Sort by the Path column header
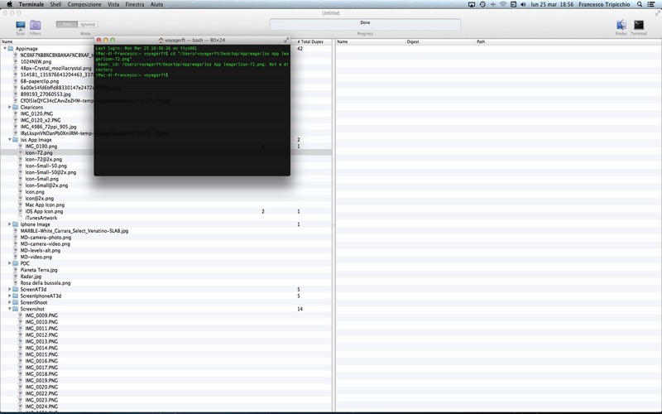This screenshot has width=662, height=414. [x=568, y=42]
